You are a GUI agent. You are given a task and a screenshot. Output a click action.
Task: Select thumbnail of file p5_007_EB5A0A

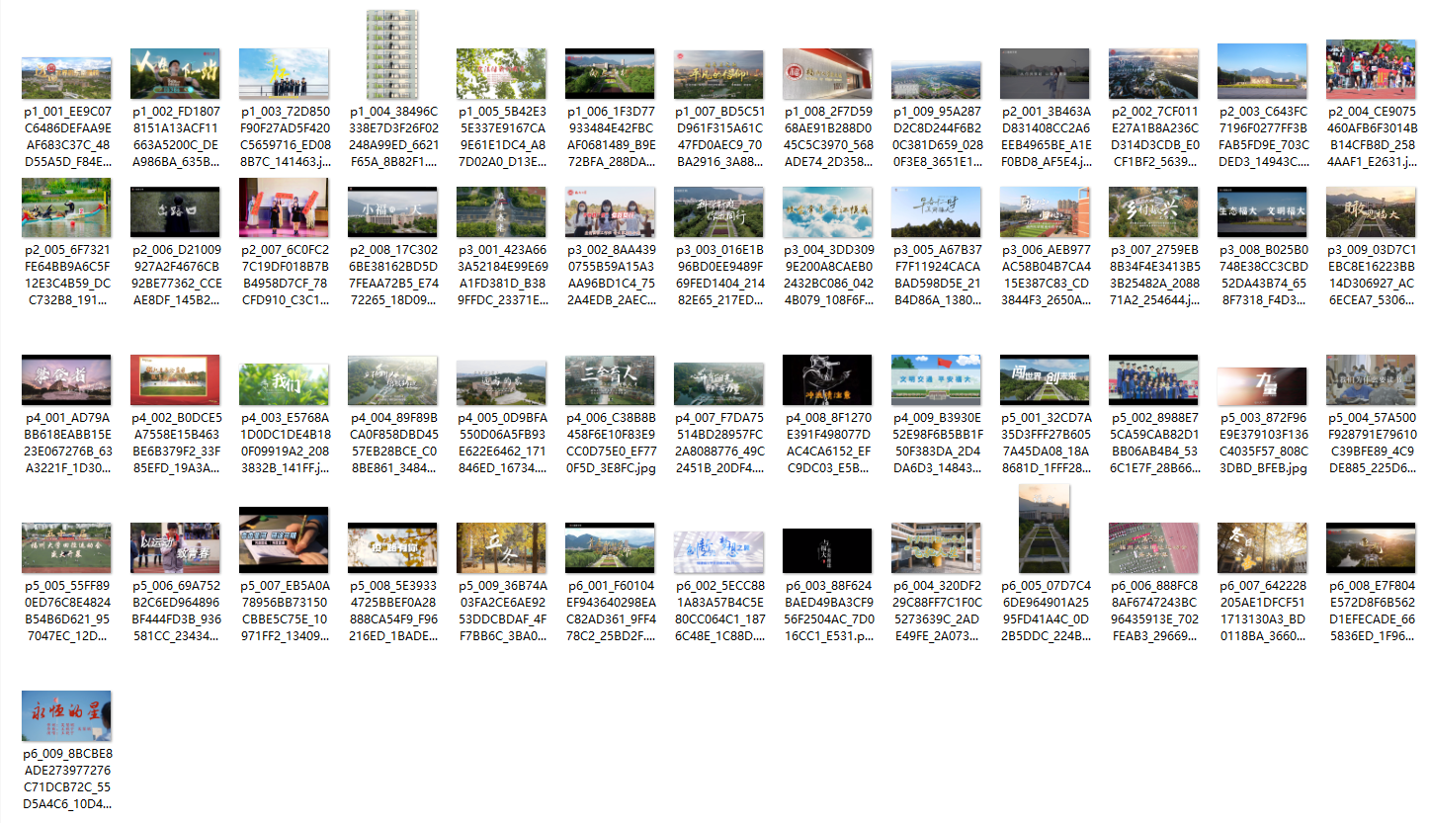coord(284,540)
